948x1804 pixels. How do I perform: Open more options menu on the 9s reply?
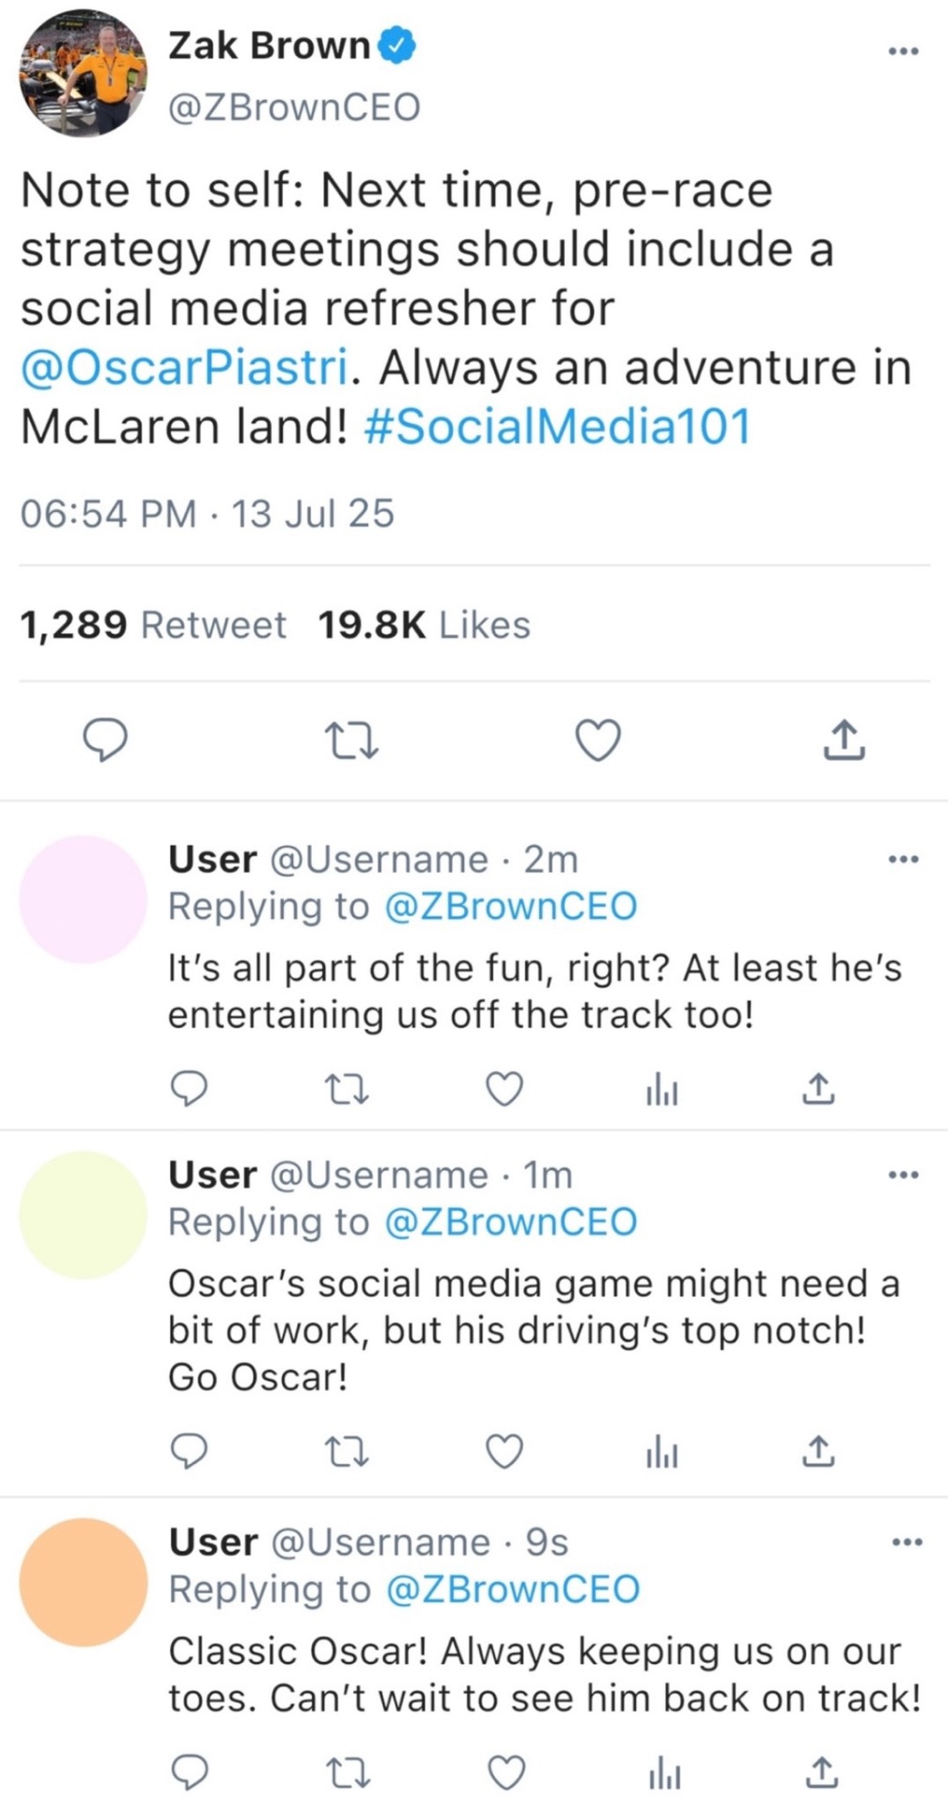point(907,1542)
